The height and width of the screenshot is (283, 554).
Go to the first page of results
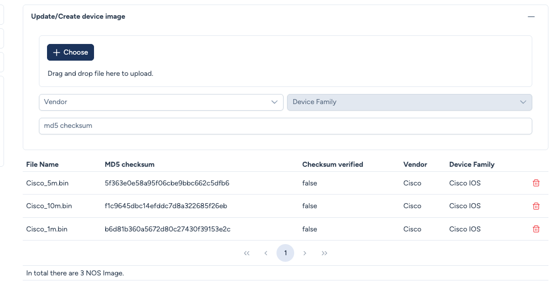[247, 253]
